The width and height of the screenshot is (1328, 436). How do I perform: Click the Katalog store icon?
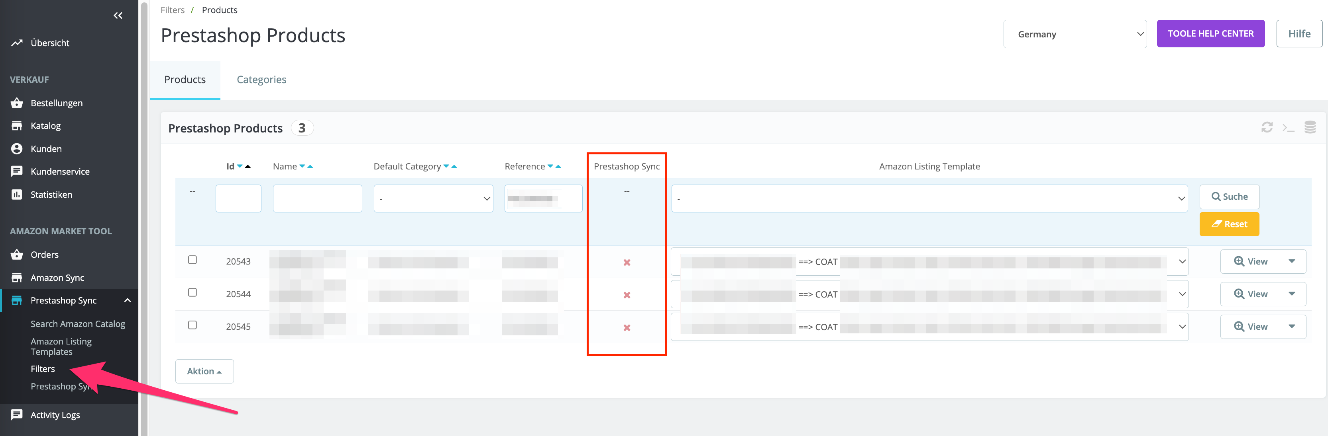[17, 126]
